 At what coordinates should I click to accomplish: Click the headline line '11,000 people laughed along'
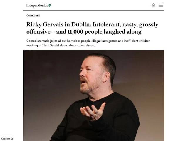point(104,32)
